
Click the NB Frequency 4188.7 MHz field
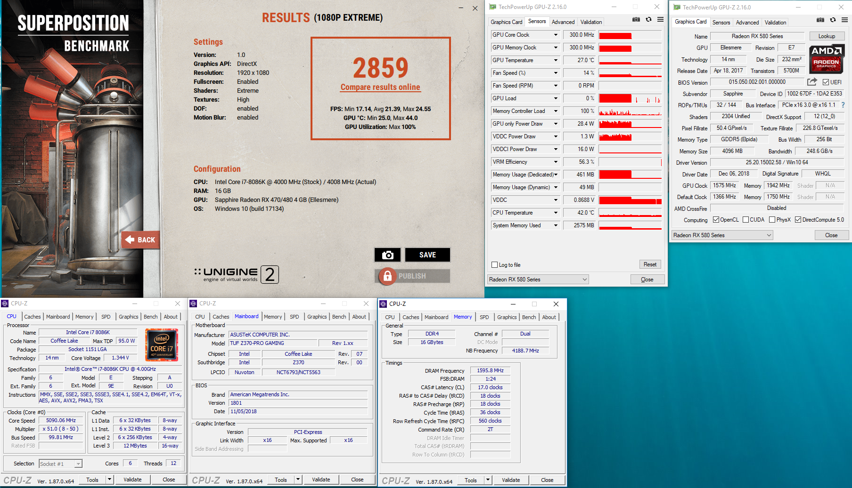pyautogui.click(x=525, y=351)
